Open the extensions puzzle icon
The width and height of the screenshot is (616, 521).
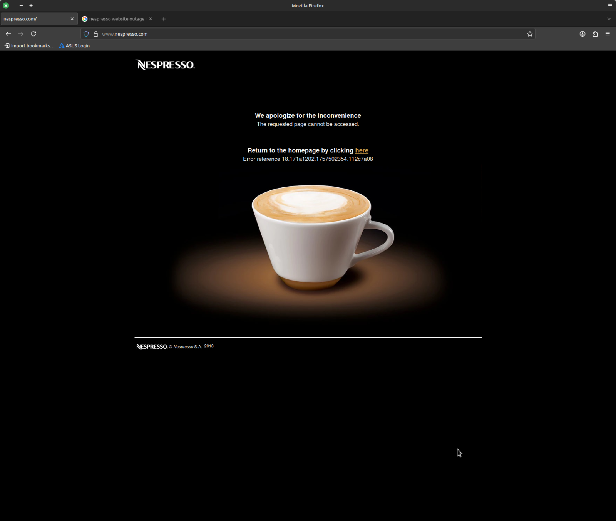click(595, 34)
